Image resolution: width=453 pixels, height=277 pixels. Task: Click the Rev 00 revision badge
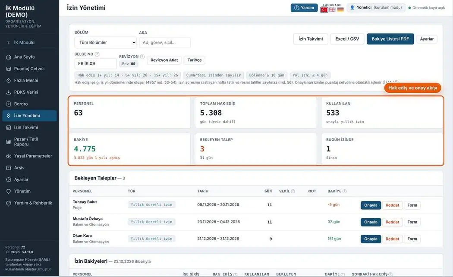129,64
